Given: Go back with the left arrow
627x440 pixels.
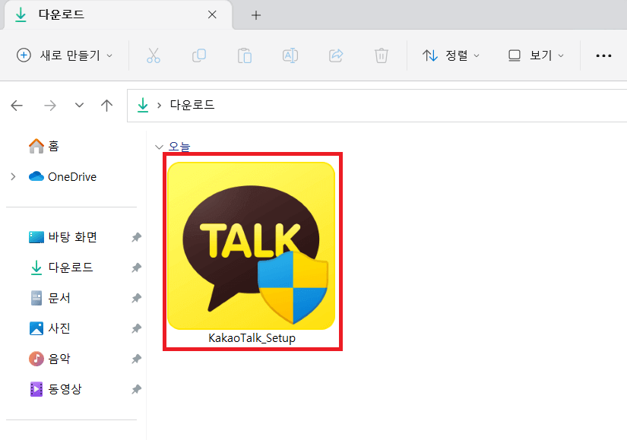Looking at the screenshot, I should click(x=17, y=106).
